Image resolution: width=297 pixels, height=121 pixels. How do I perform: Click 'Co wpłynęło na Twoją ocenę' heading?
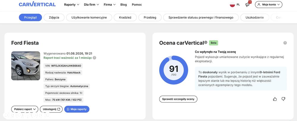[215, 52]
